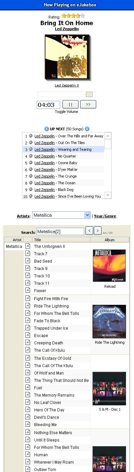Viewport: 134px width, 472px height.
Task: Open the Year/Genre link
Action: tap(105, 216)
